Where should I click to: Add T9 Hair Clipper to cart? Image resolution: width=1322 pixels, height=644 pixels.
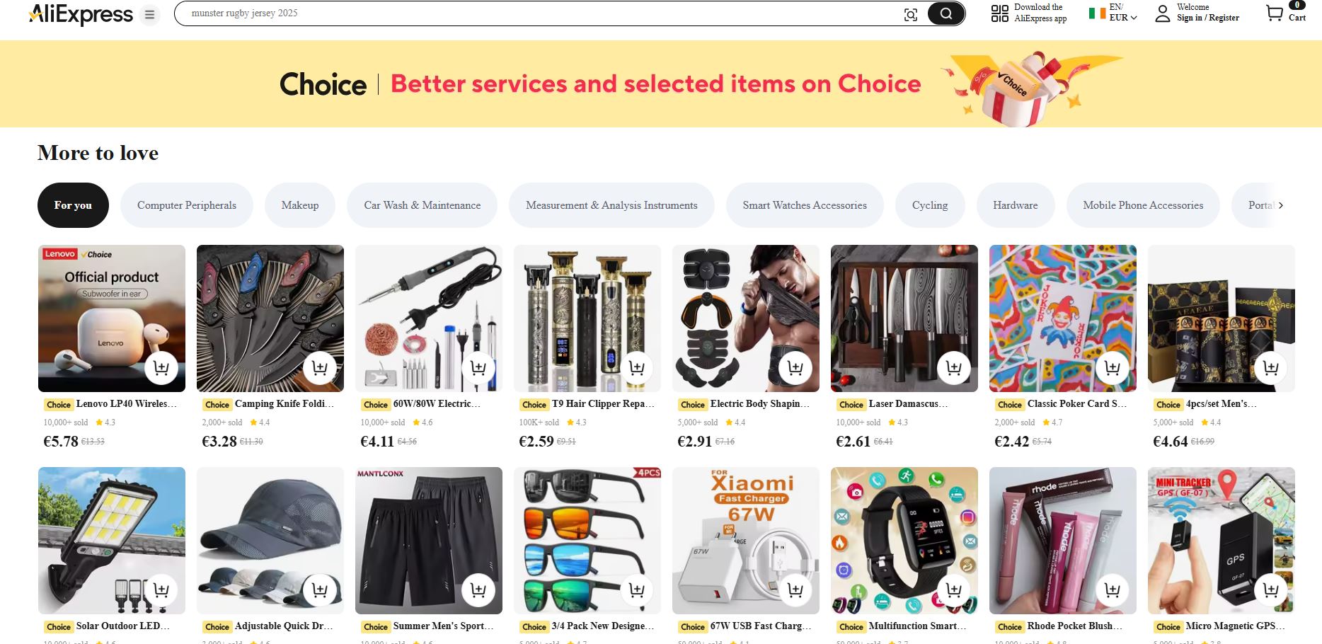point(637,368)
